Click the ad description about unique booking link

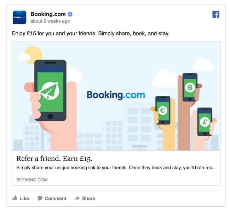click(x=116, y=168)
